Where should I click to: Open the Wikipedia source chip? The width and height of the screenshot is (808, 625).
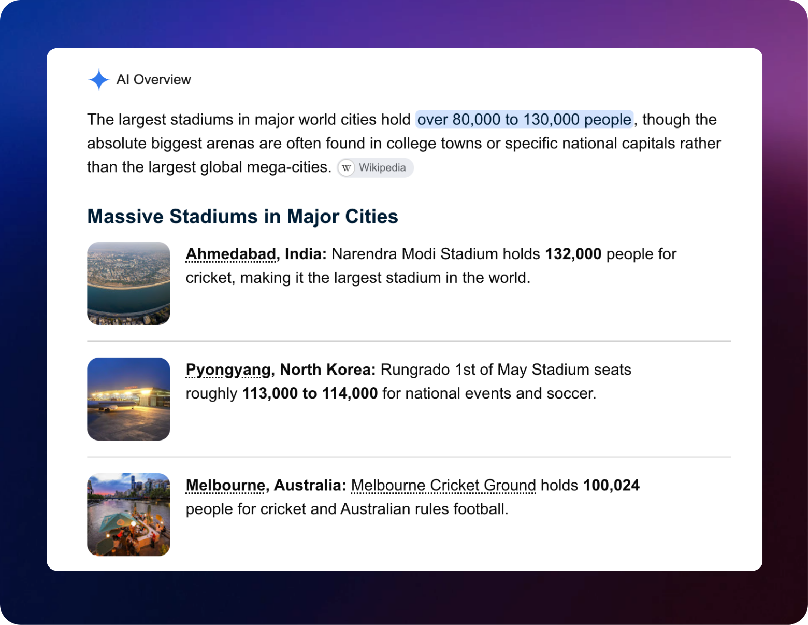[376, 168]
